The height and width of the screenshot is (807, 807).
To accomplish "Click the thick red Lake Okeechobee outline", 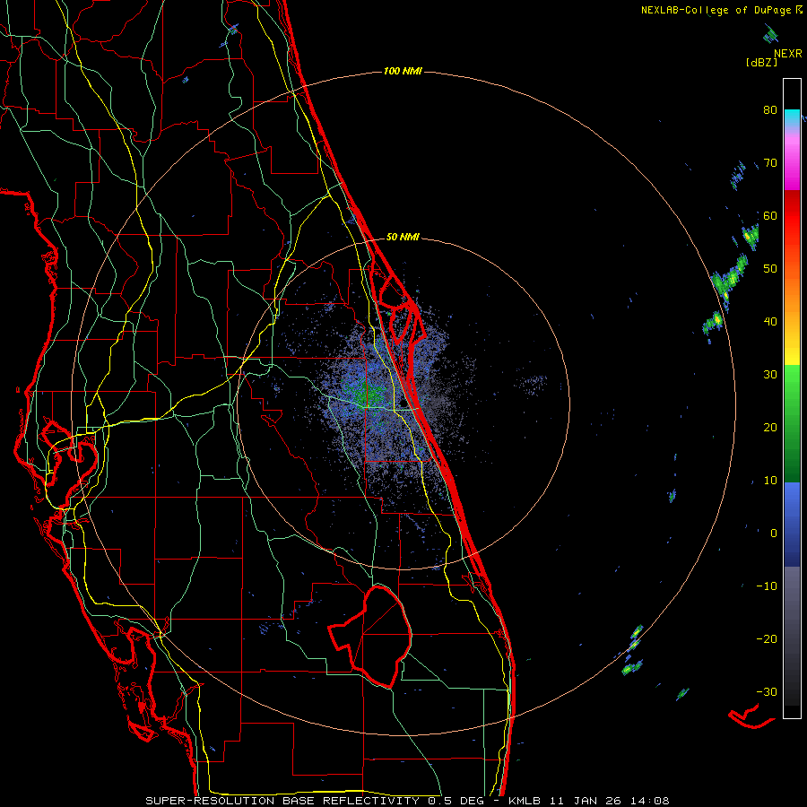I will pyautogui.click(x=370, y=637).
